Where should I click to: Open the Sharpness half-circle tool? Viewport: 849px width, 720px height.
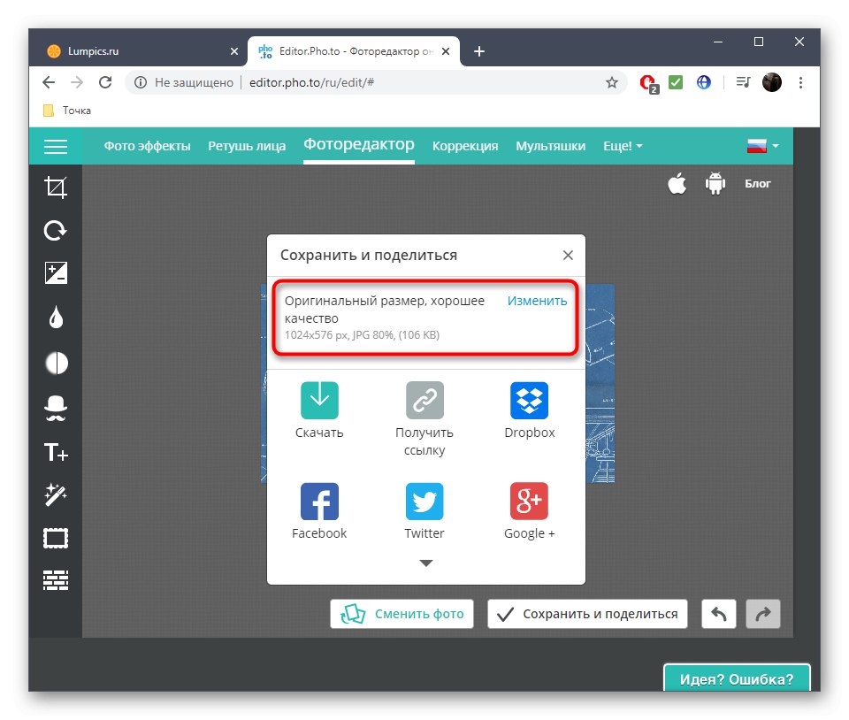point(57,363)
